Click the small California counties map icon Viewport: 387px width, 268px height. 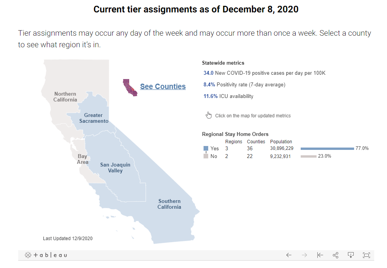tap(130, 87)
